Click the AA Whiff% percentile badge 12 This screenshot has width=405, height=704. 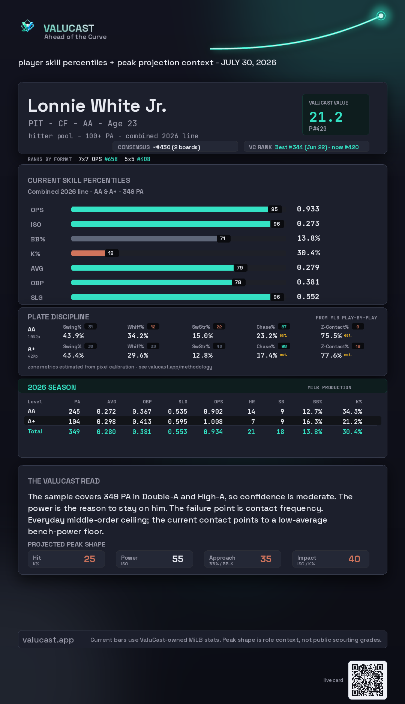(x=153, y=327)
